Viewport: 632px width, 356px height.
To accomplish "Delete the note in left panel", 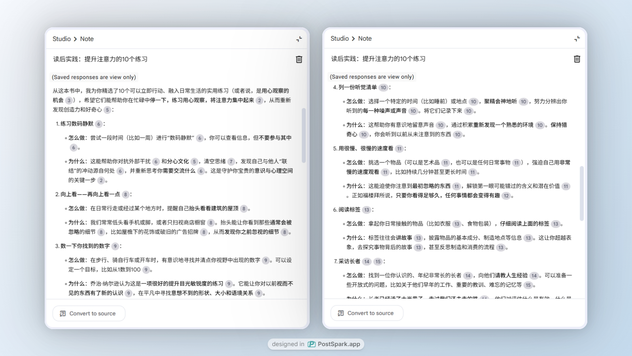I will click(x=299, y=59).
